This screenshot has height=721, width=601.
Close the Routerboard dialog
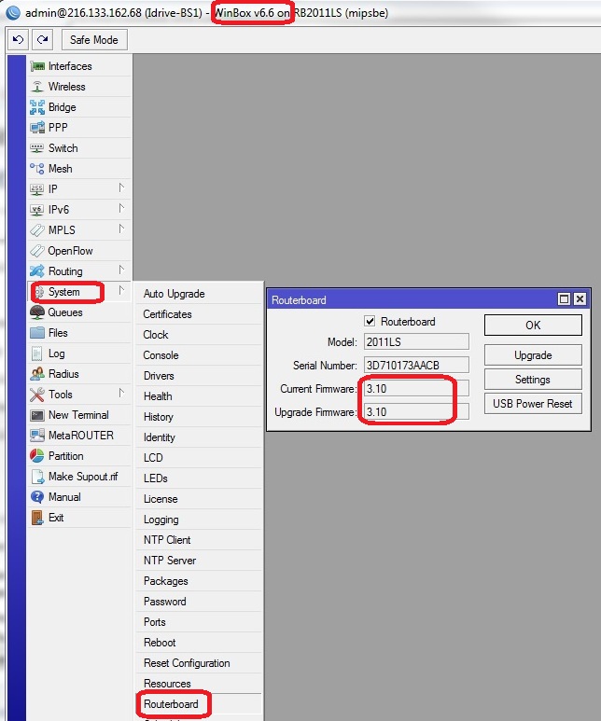(580, 299)
